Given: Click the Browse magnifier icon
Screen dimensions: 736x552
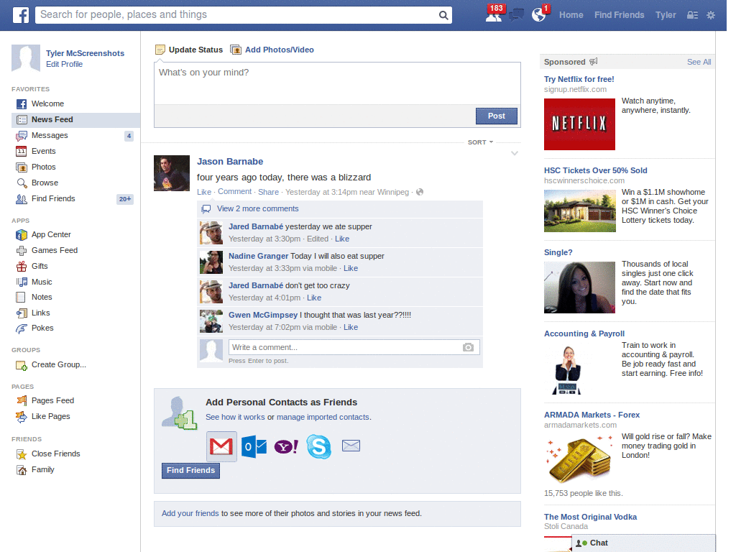Looking at the screenshot, I should tap(22, 183).
